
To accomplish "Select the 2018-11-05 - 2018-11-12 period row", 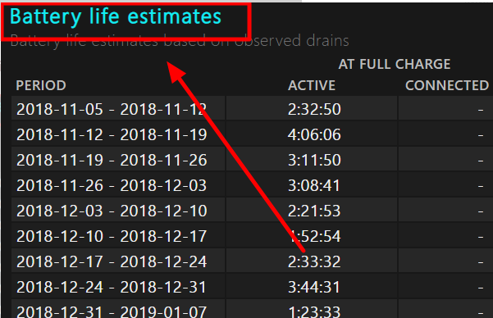I will (x=252, y=108).
